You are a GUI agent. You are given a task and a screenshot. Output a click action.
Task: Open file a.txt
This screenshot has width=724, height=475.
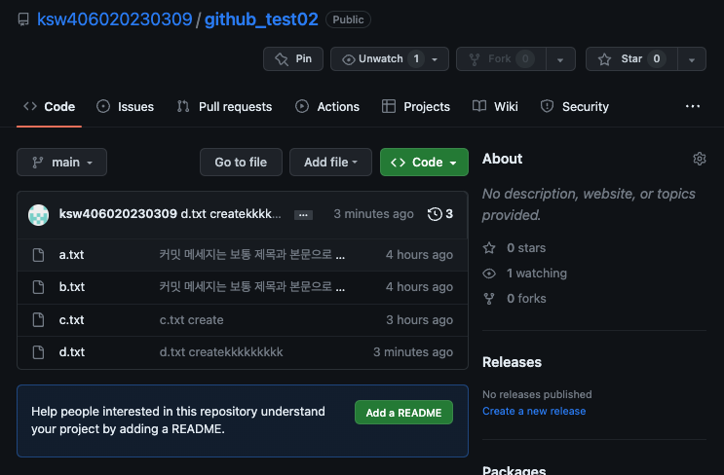coord(71,255)
